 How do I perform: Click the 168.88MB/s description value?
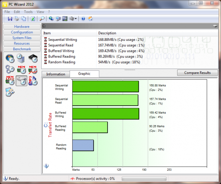121,39
